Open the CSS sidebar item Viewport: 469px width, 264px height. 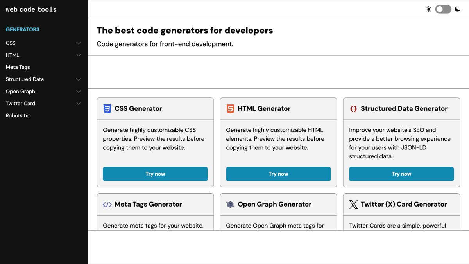click(11, 43)
